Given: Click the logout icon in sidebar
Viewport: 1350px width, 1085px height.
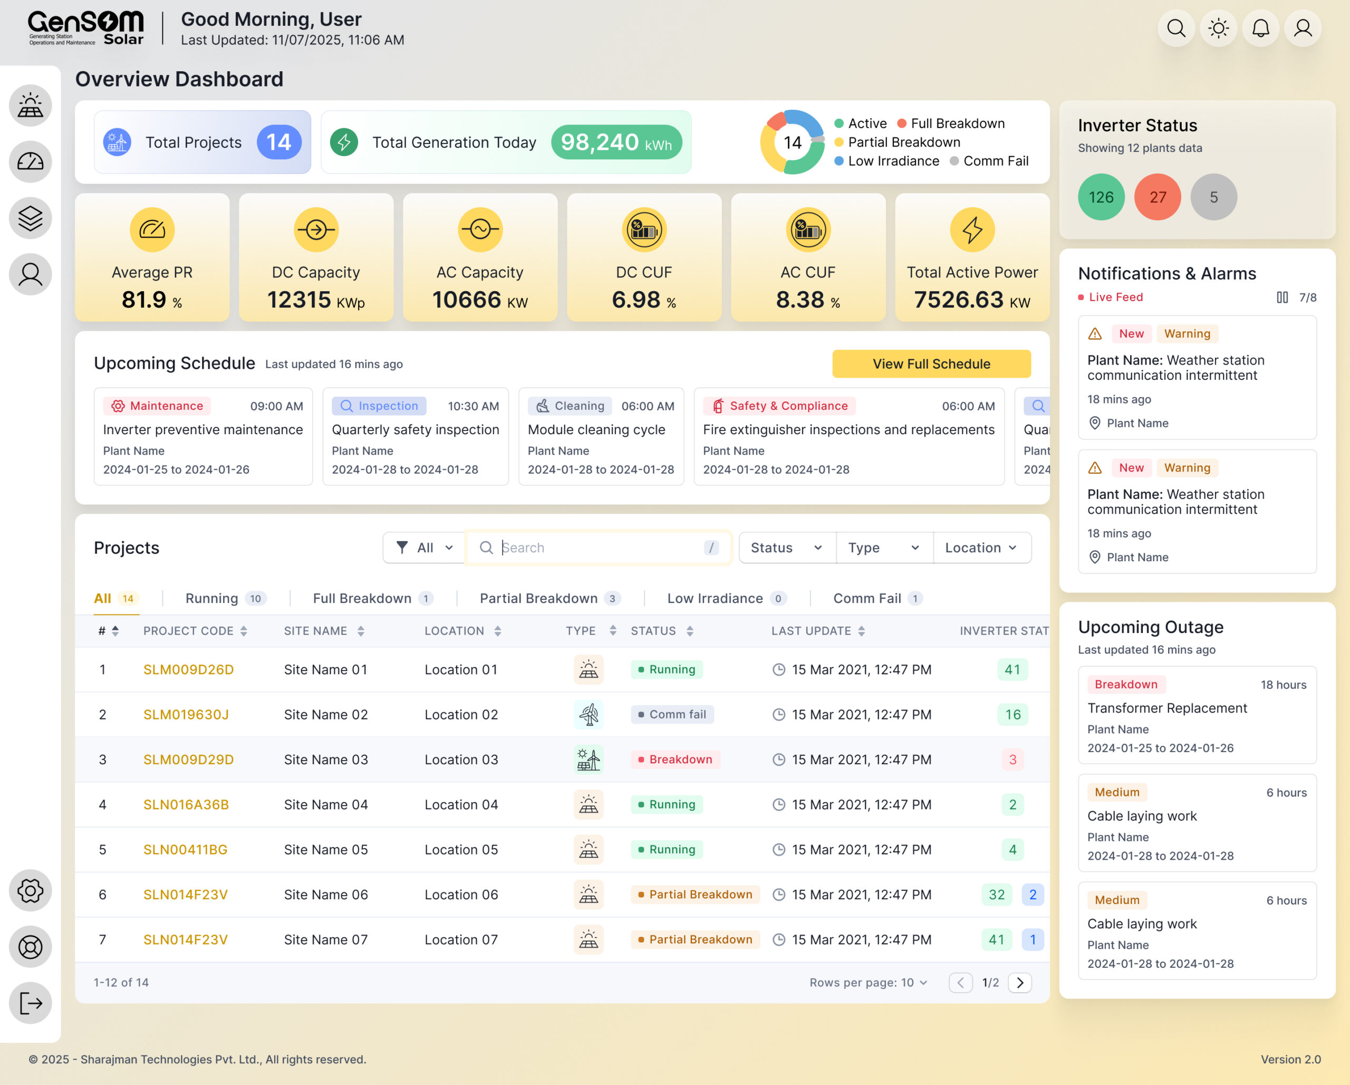Looking at the screenshot, I should 30,1003.
